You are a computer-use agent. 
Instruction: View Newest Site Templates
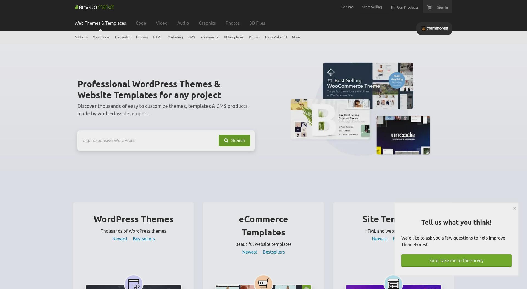[x=380, y=239]
